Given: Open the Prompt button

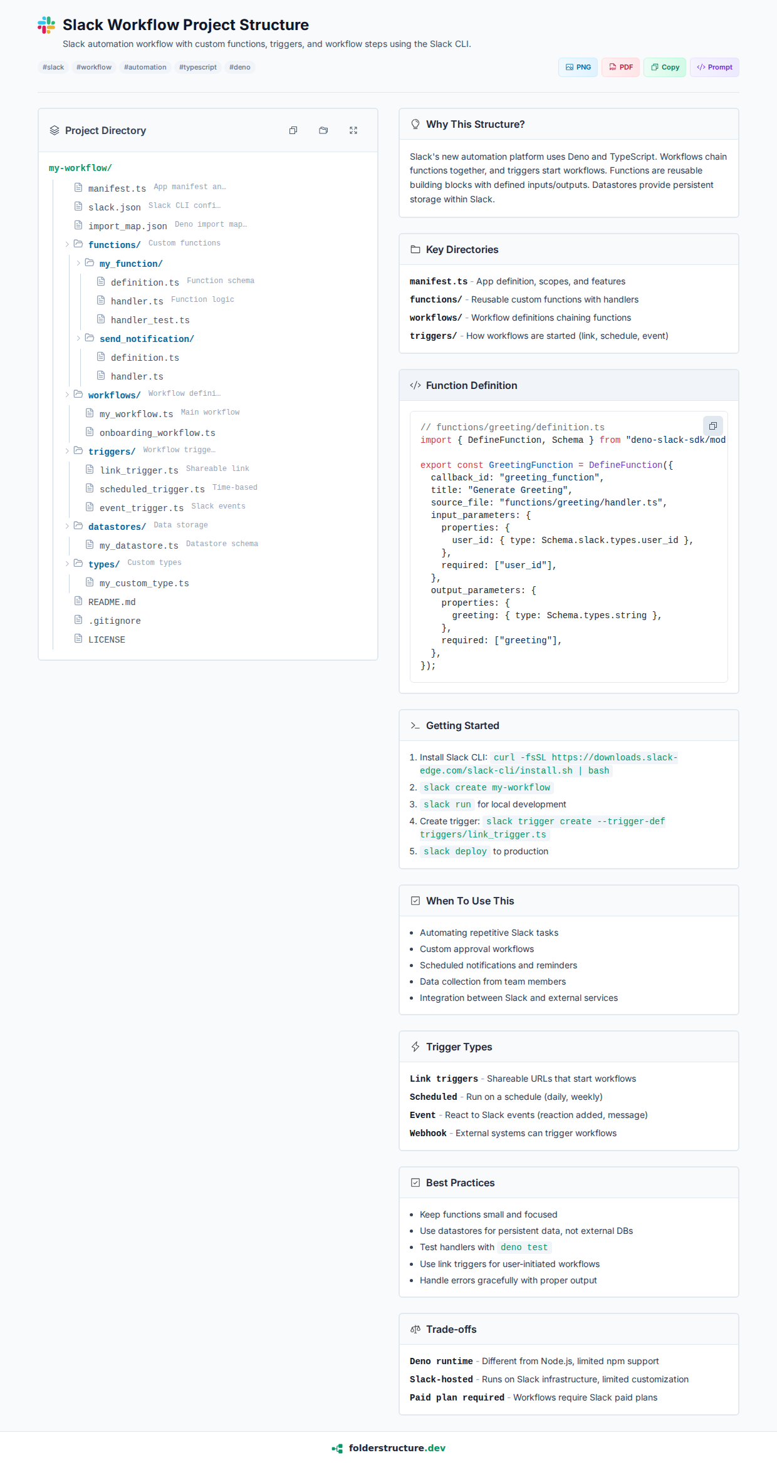Looking at the screenshot, I should 714,67.
